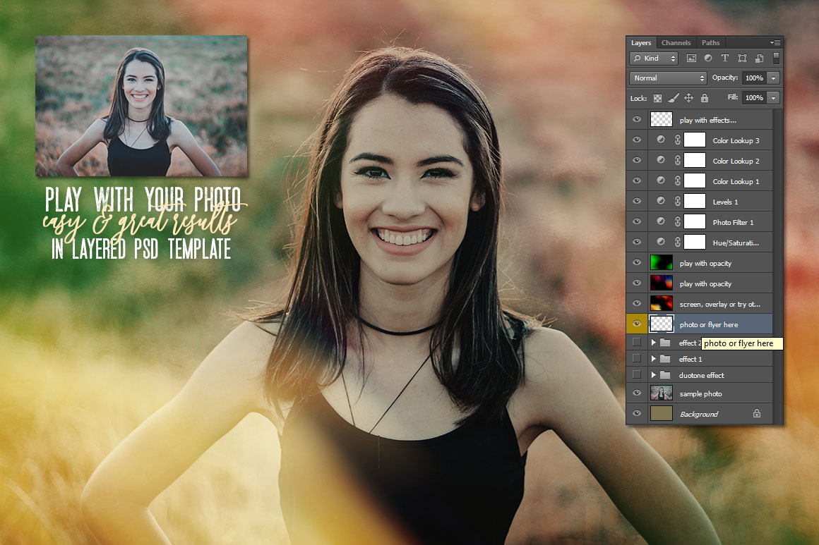Open the Layers panel flyout menu
819x545 pixels.
click(x=775, y=43)
